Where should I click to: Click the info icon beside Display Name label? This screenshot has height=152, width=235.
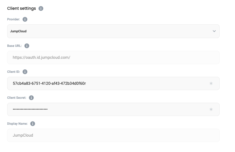click(x=33, y=124)
